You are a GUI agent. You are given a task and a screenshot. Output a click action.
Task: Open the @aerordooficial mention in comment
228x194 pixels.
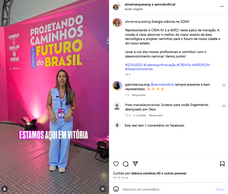pyautogui.click(x=162, y=85)
